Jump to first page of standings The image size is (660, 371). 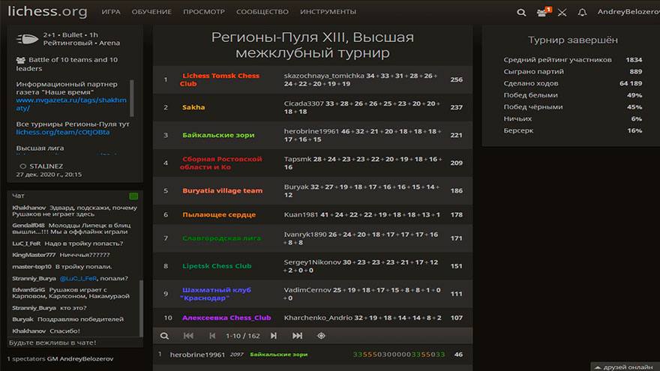[188, 336]
